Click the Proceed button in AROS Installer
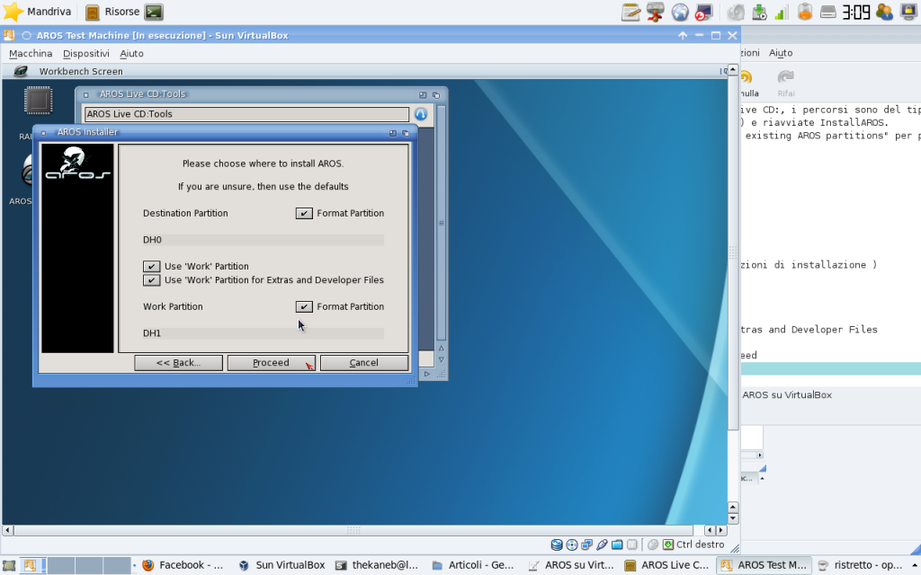This screenshot has height=575, width=921. tap(271, 362)
